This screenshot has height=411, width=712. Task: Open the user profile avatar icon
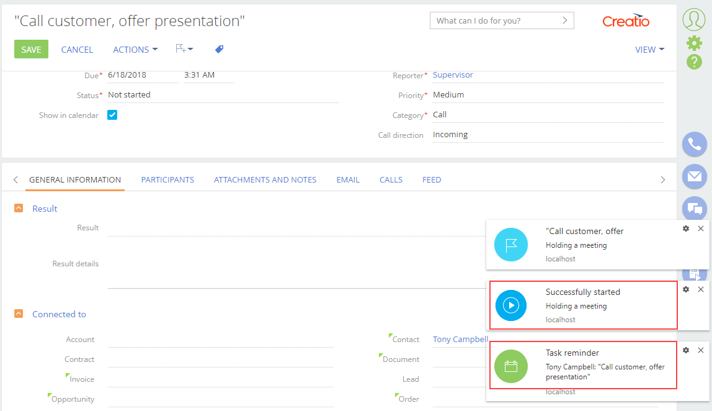[694, 19]
